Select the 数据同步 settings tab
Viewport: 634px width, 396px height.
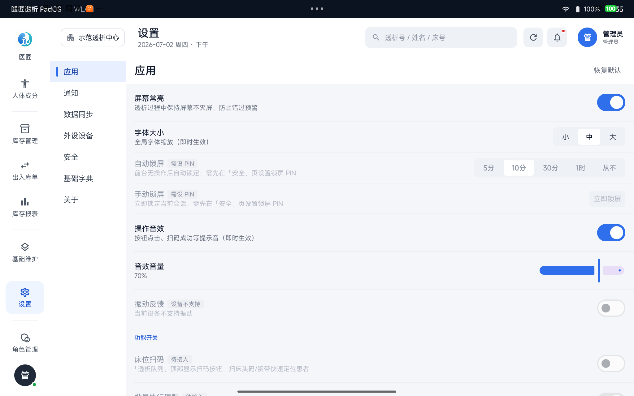tap(88, 114)
